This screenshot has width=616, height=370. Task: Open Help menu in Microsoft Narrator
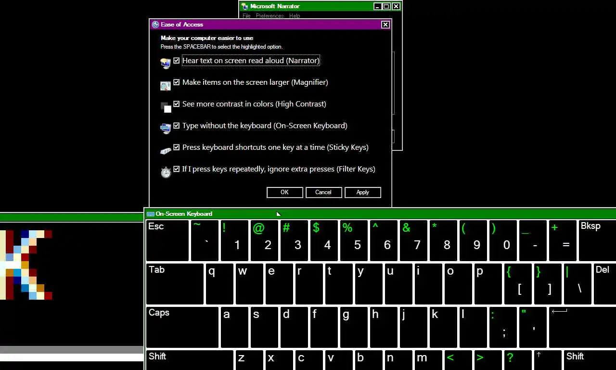coord(295,16)
